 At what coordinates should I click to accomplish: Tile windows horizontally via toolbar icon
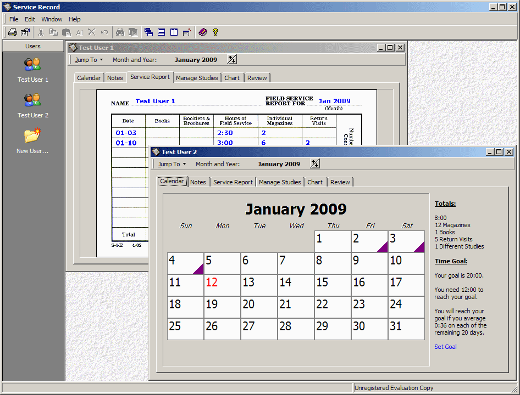[162, 32]
